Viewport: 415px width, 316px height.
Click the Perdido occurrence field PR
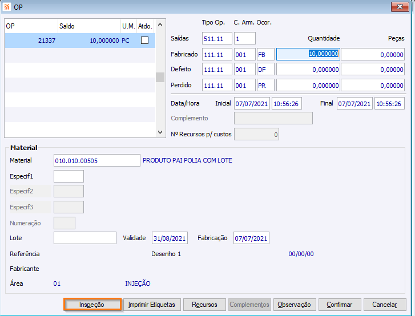(265, 85)
